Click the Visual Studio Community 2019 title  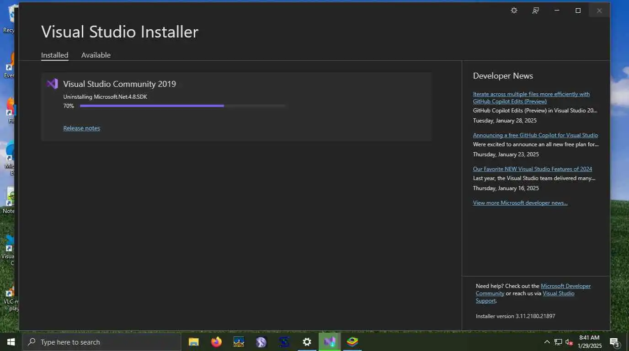119,84
